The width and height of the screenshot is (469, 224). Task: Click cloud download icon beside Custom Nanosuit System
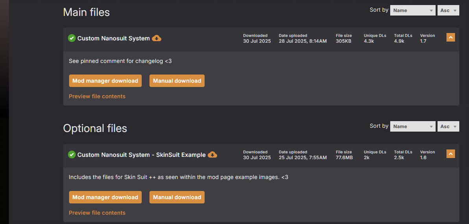(157, 38)
